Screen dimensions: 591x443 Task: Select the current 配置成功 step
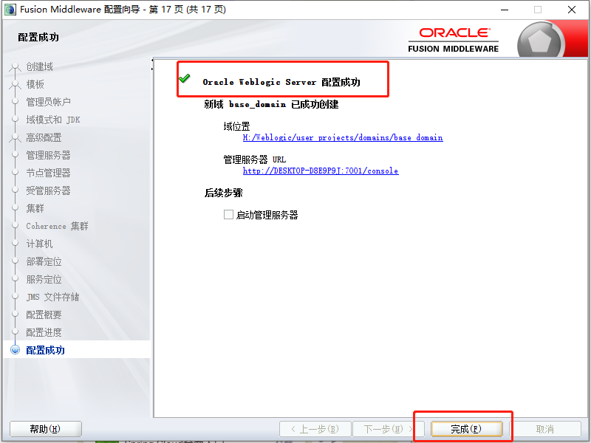(x=45, y=350)
